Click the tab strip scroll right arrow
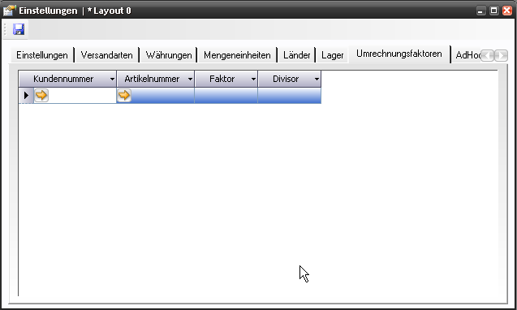The image size is (517, 310). click(502, 55)
